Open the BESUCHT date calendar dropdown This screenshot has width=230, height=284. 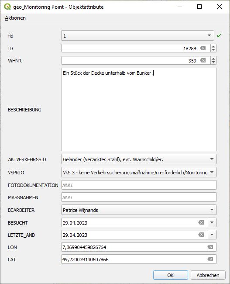212,222
